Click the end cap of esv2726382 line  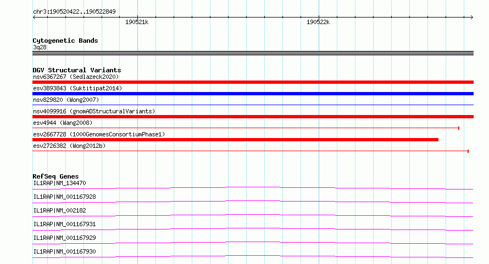[468, 151]
